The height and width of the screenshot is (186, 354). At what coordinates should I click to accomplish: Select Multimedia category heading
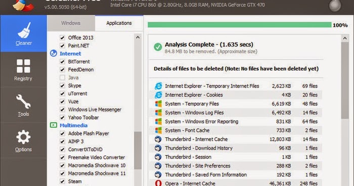click(x=74, y=125)
